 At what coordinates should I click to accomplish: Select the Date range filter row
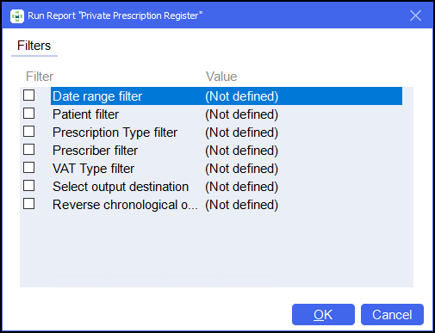point(227,96)
